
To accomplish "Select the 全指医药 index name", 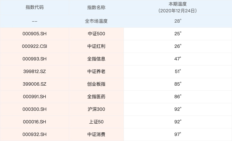I will click(x=96, y=97).
